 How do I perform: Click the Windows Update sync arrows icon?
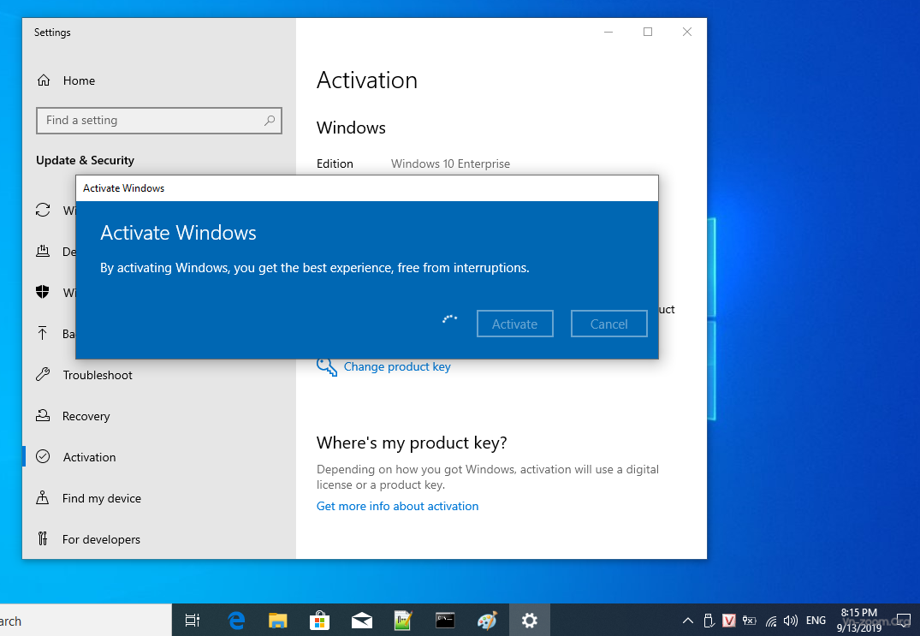[43, 210]
